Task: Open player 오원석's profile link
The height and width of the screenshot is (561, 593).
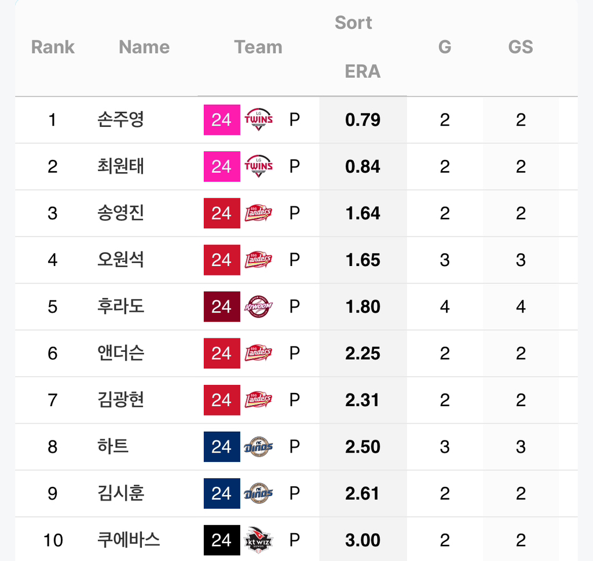Action: (120, 260)
